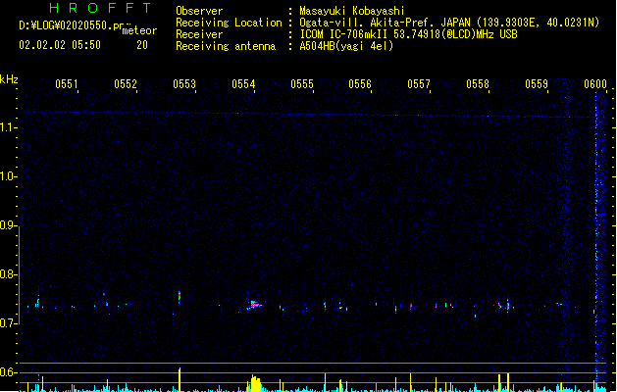
Task: Click the vertical noise band at 0600
Action: [597, 240]
